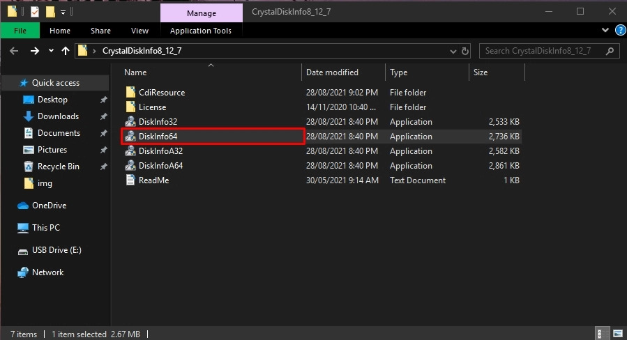Image resolution: width=627 pixels, height=340 pixels.
Task: Go back with the Back arrow
Action: (x=14, y=51)
